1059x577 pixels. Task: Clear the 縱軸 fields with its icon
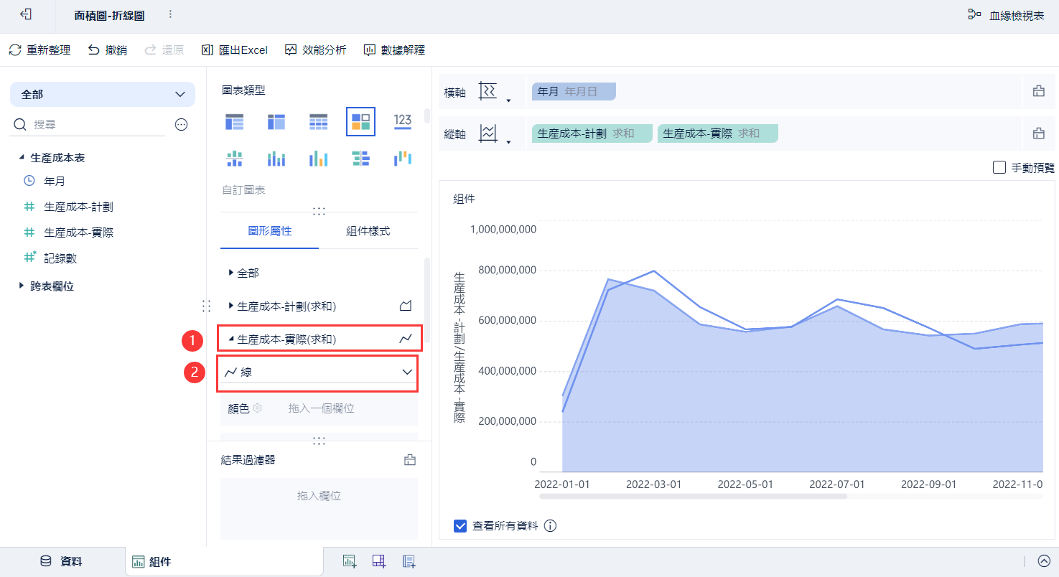1038,133
